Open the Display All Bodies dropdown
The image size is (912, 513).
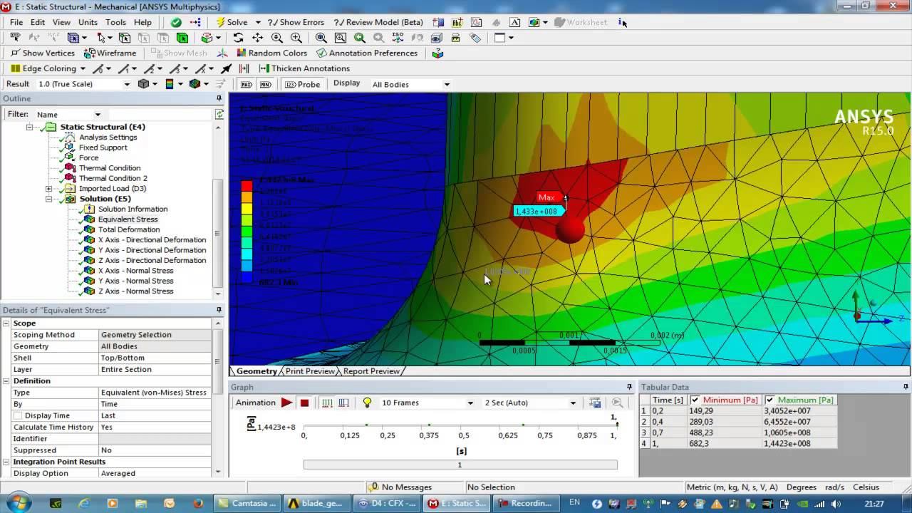(447, 84)
